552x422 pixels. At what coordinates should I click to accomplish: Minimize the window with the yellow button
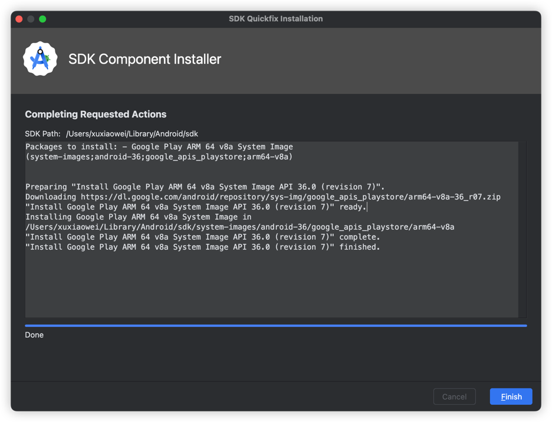pos(31,19)
